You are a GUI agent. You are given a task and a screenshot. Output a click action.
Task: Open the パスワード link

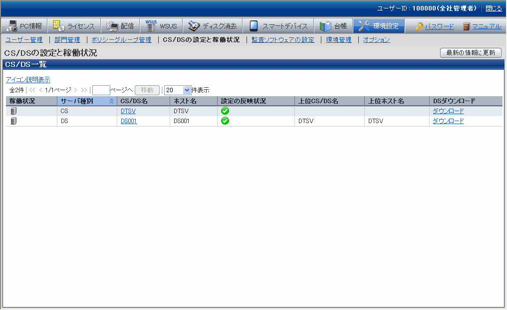439,26
